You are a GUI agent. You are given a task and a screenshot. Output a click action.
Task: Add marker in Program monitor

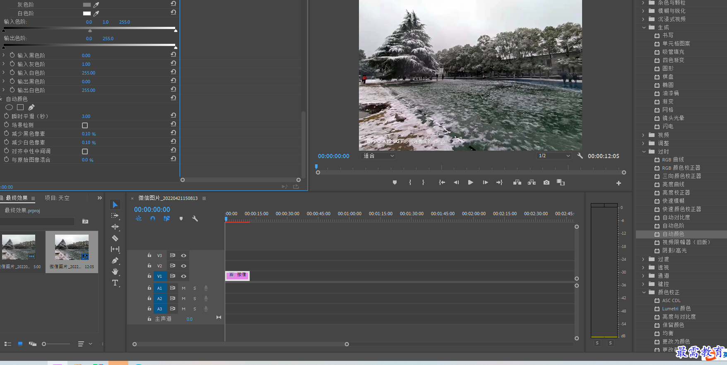[x=395, y=182]
